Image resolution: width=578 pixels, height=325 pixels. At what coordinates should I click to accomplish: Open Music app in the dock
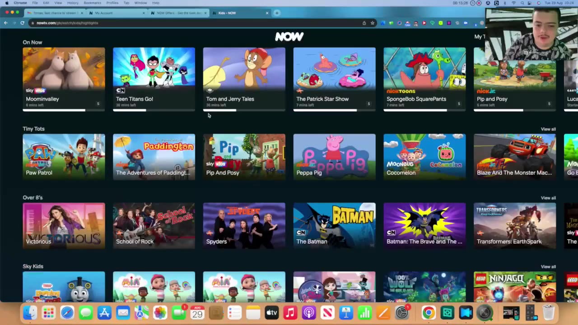[290, 312]
